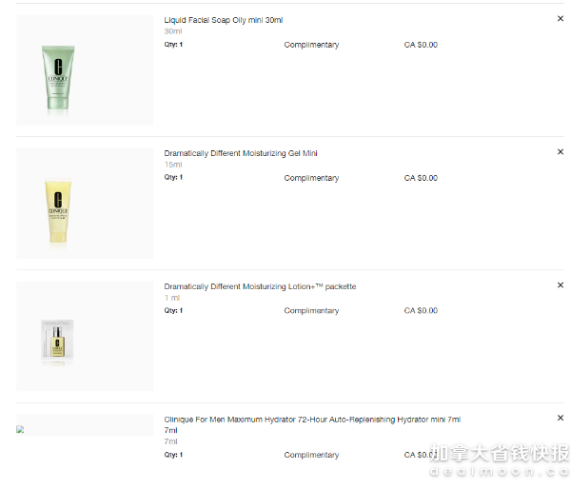The height and width of the screenshot is (489, 571).
Task: Open Dramatically Different Moisturizing Lotion+ packette link
Action: (x=260, y=286)
